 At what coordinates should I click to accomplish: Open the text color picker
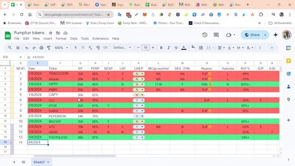tap(183, 48)
